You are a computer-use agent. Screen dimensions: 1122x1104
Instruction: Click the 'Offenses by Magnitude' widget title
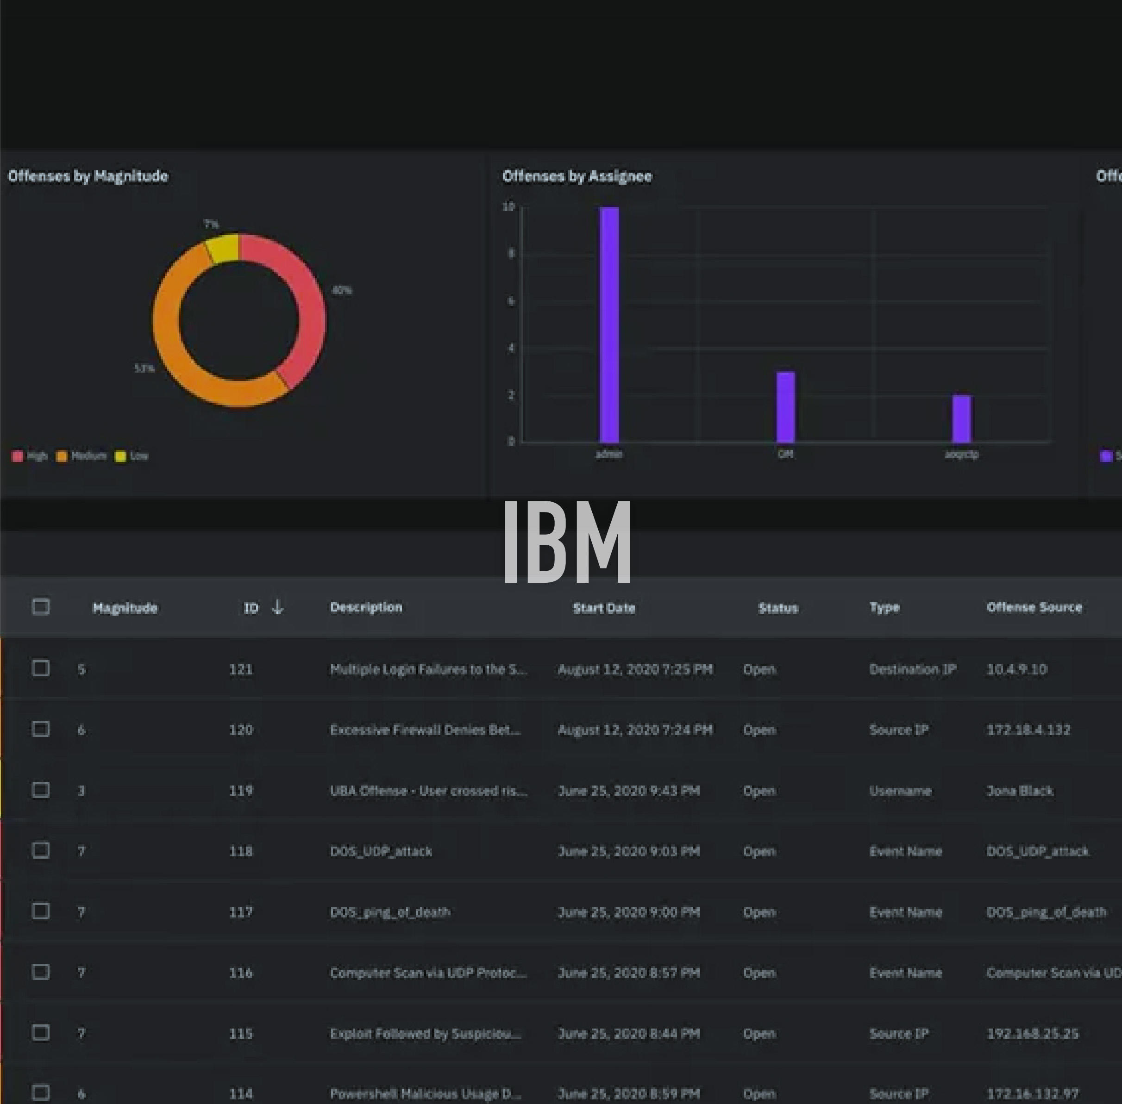pos(88,176)
